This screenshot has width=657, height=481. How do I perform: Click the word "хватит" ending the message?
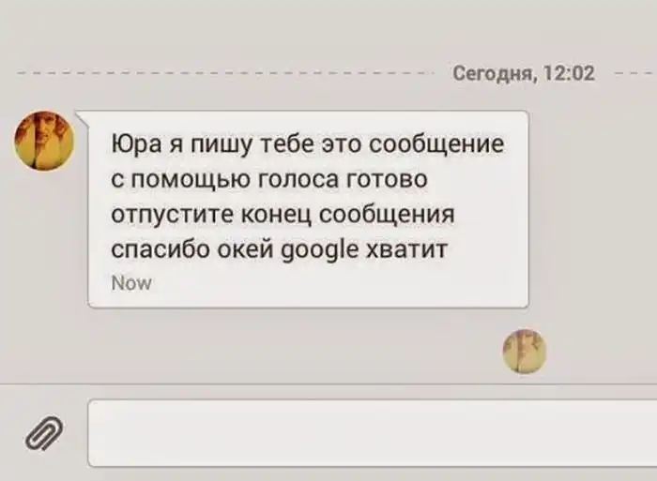(x=407, y=250)
